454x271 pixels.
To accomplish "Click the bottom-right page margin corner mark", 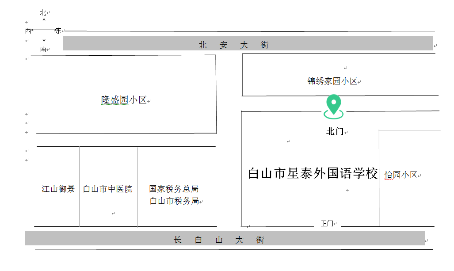I will [439, 250].
